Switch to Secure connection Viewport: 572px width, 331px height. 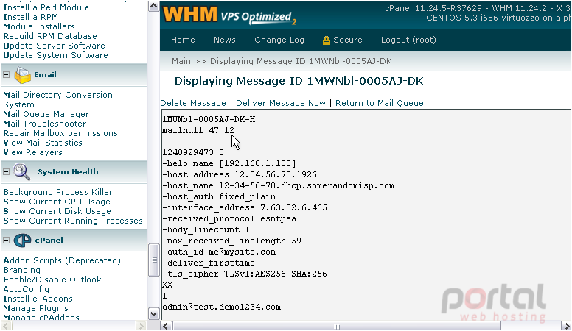coord(347,40)
